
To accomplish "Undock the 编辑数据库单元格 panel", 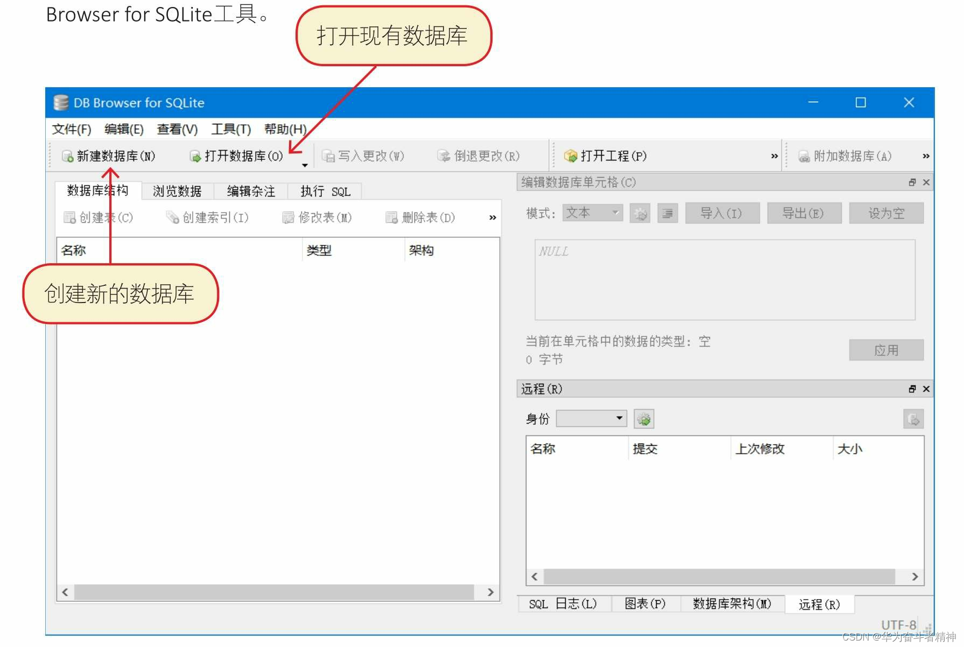I will coord(912,182).
